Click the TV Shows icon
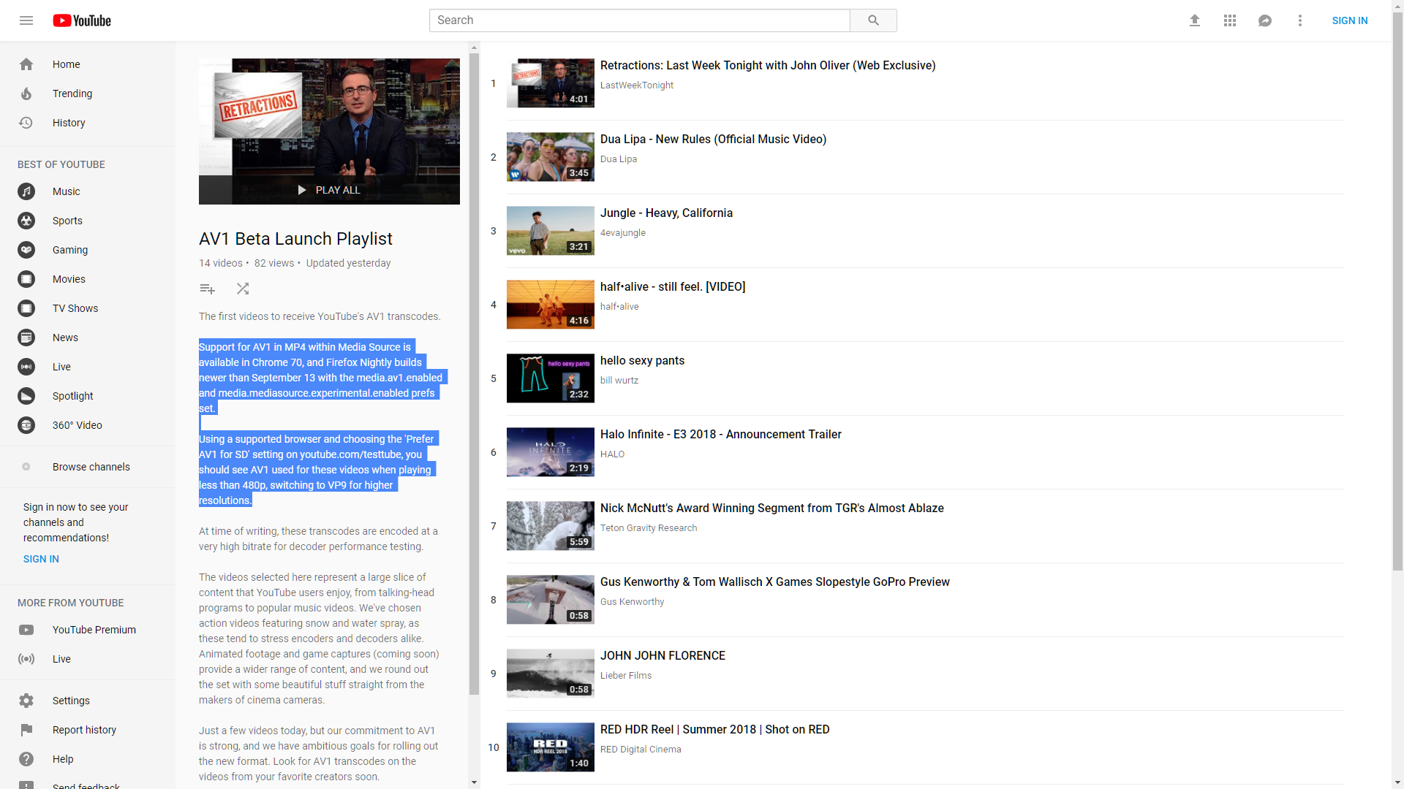Screen dimensions: 1404x789 click(x=26, y=308)
